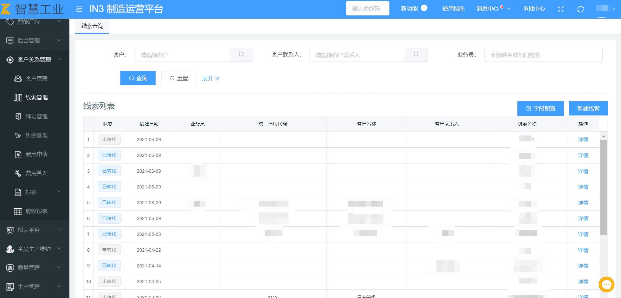Image resolution: width=621 pixels, height=298 pixels.
Task: Click the fullscreen toggle icon in header
Action: point(561,9)
